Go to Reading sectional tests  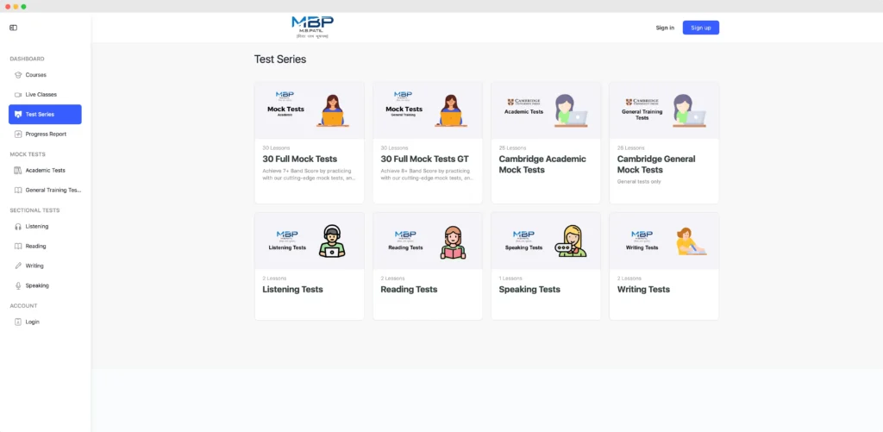[x=35, y=247]
